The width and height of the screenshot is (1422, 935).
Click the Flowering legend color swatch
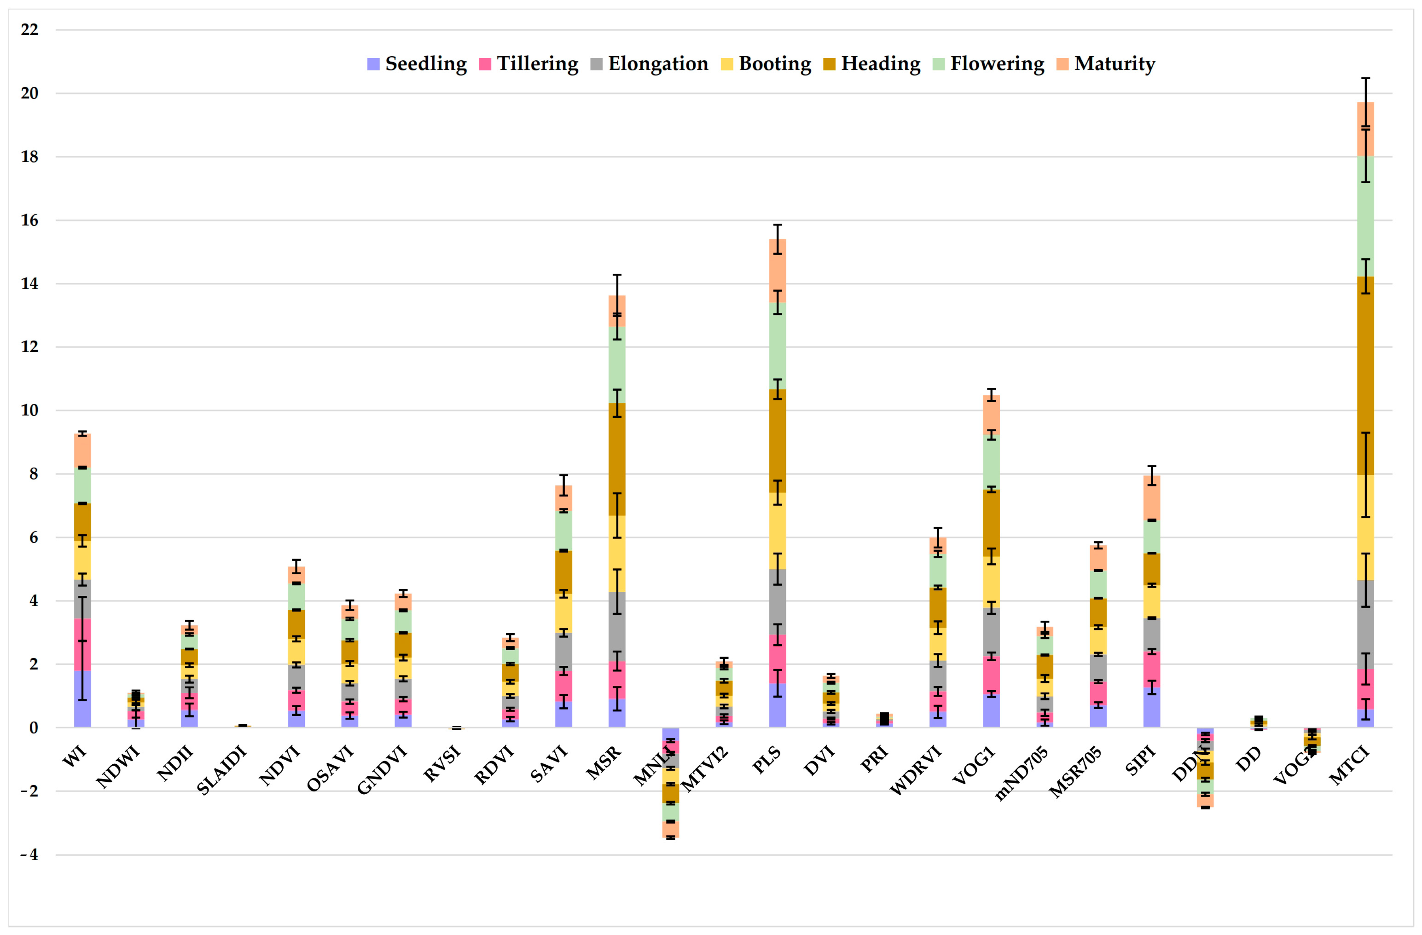pyautogui.click(x=939, y=64)
